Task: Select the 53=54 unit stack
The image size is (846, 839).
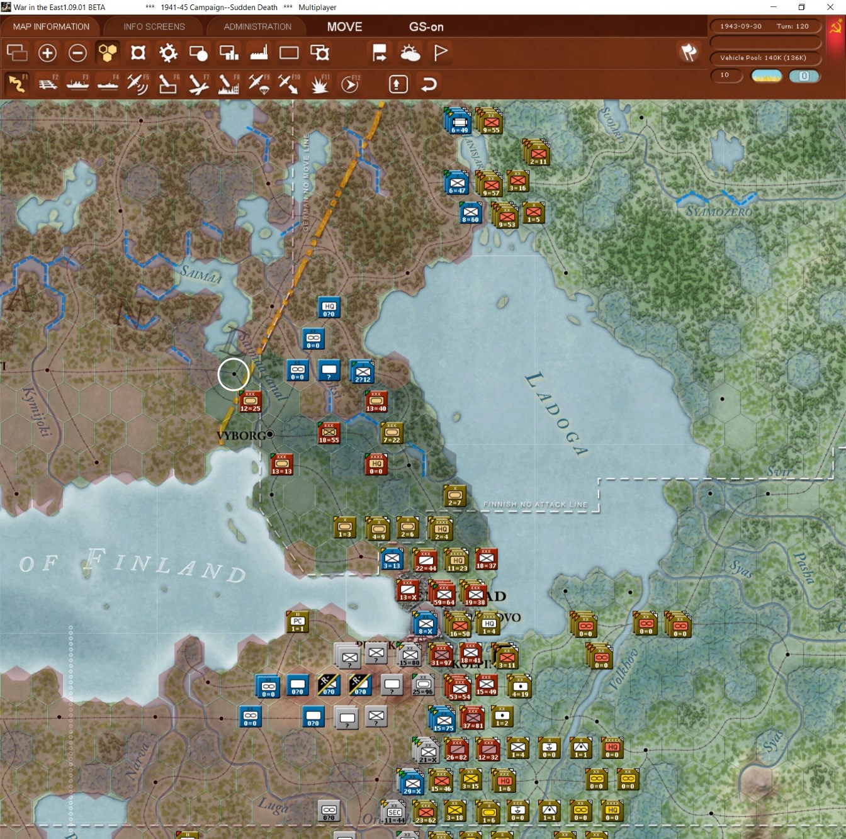Action: pos(458,687)
